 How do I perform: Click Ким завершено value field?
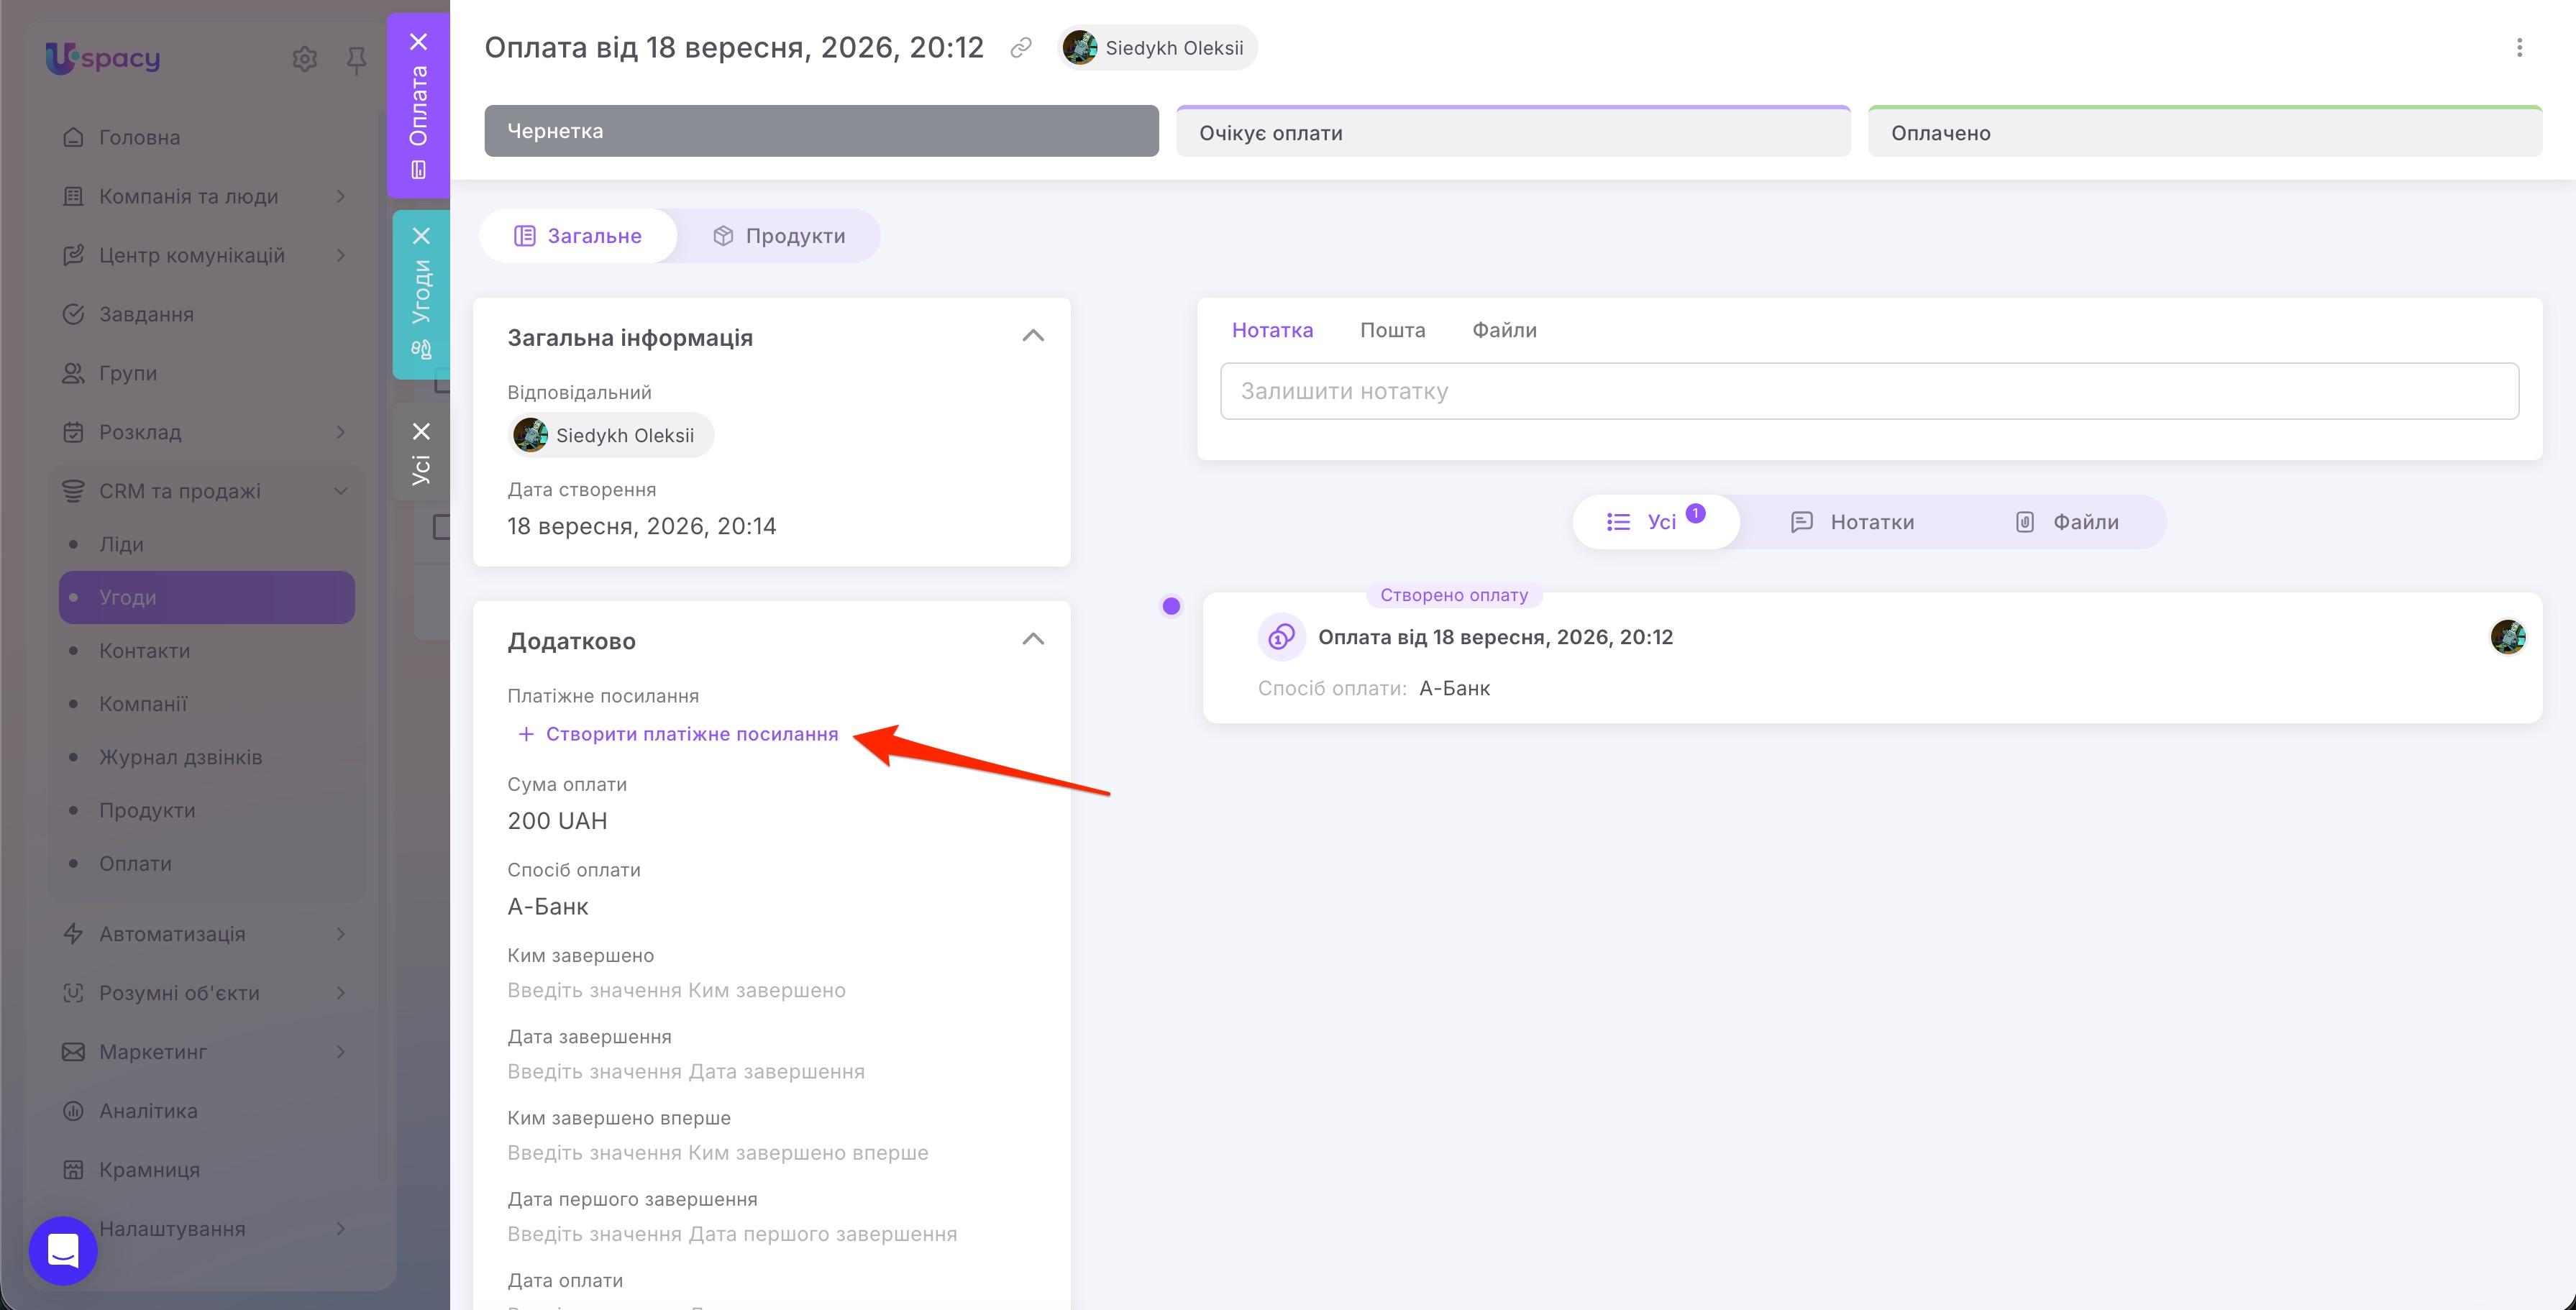[676, 990]
